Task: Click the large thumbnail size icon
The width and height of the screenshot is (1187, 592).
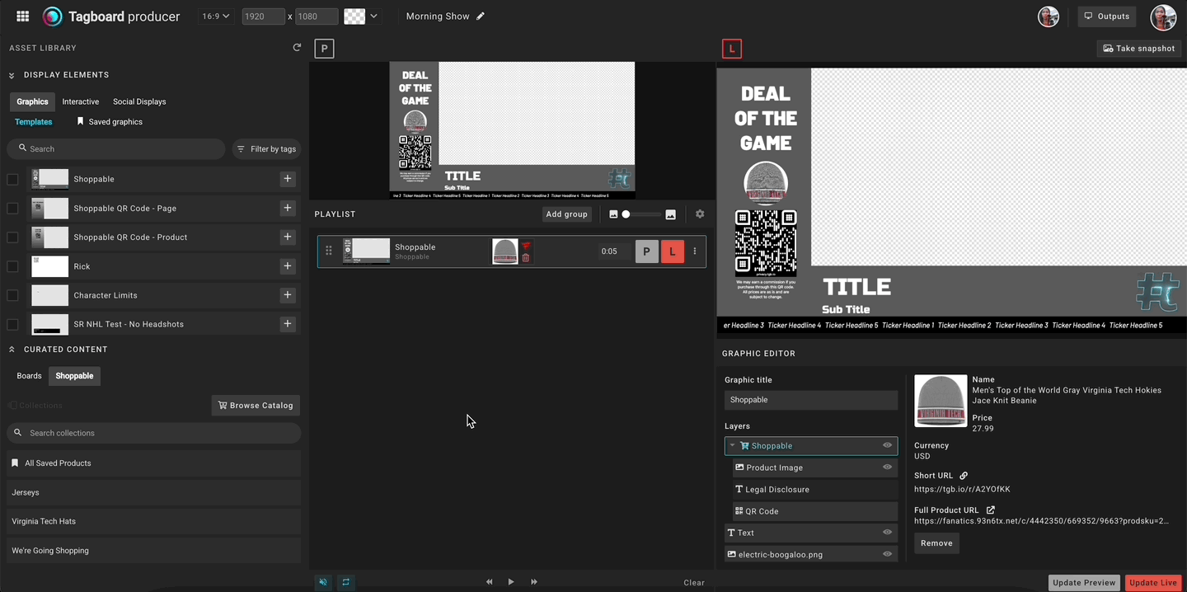Action: pyautogui.click(x=670, y=214)
